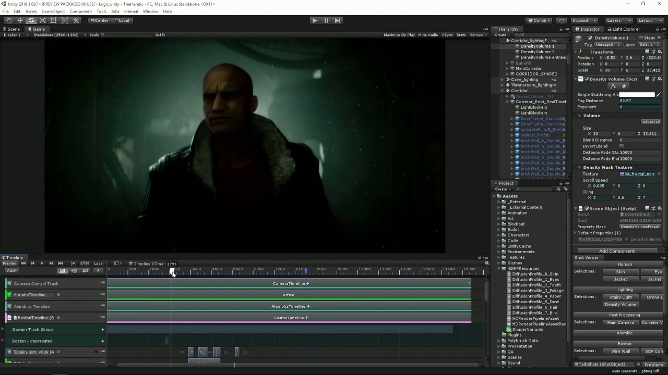Image resolution: width=668 pixels, height=375 pixels.
Task: Open the custom editor tools icon
Action: (x=76, y=20)
